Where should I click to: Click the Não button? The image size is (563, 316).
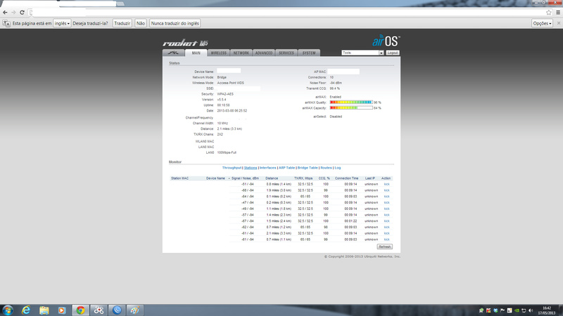pos(140,23)
